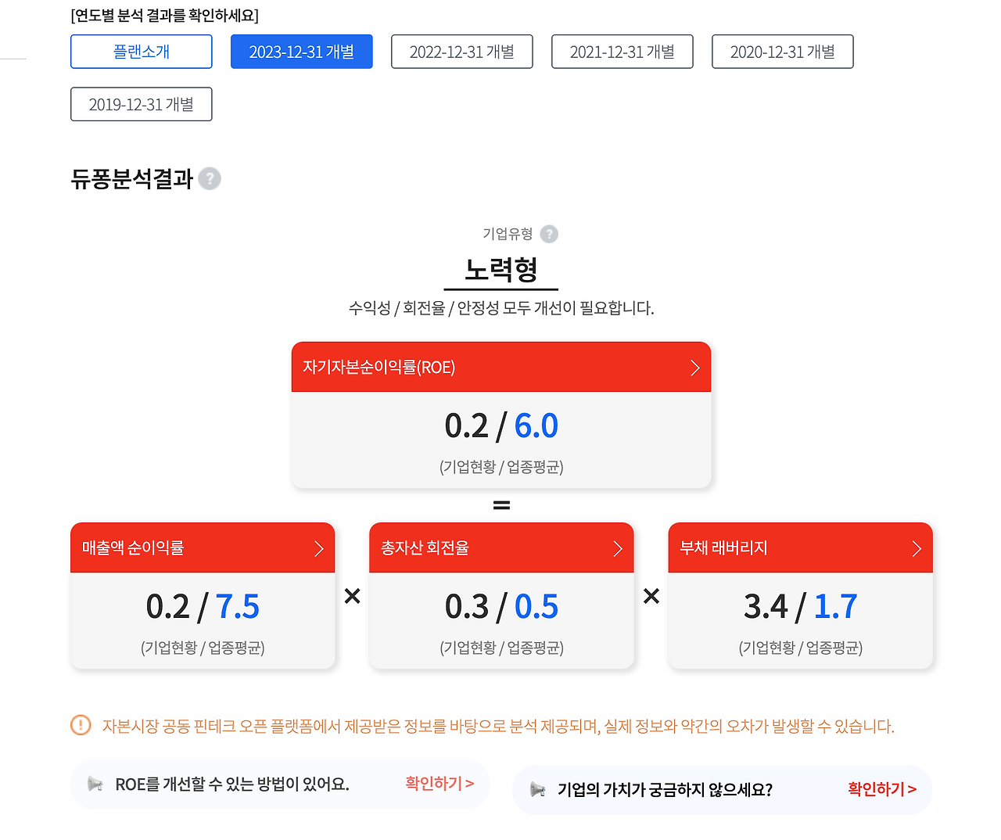Click the megaphone icon beside the company value banner

coord(539,789)
